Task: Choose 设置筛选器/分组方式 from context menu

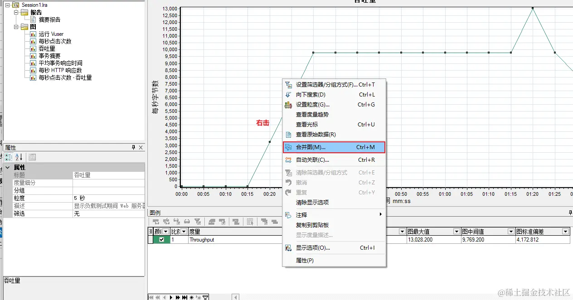Action: pyautogui.click(x=334, y=85)
